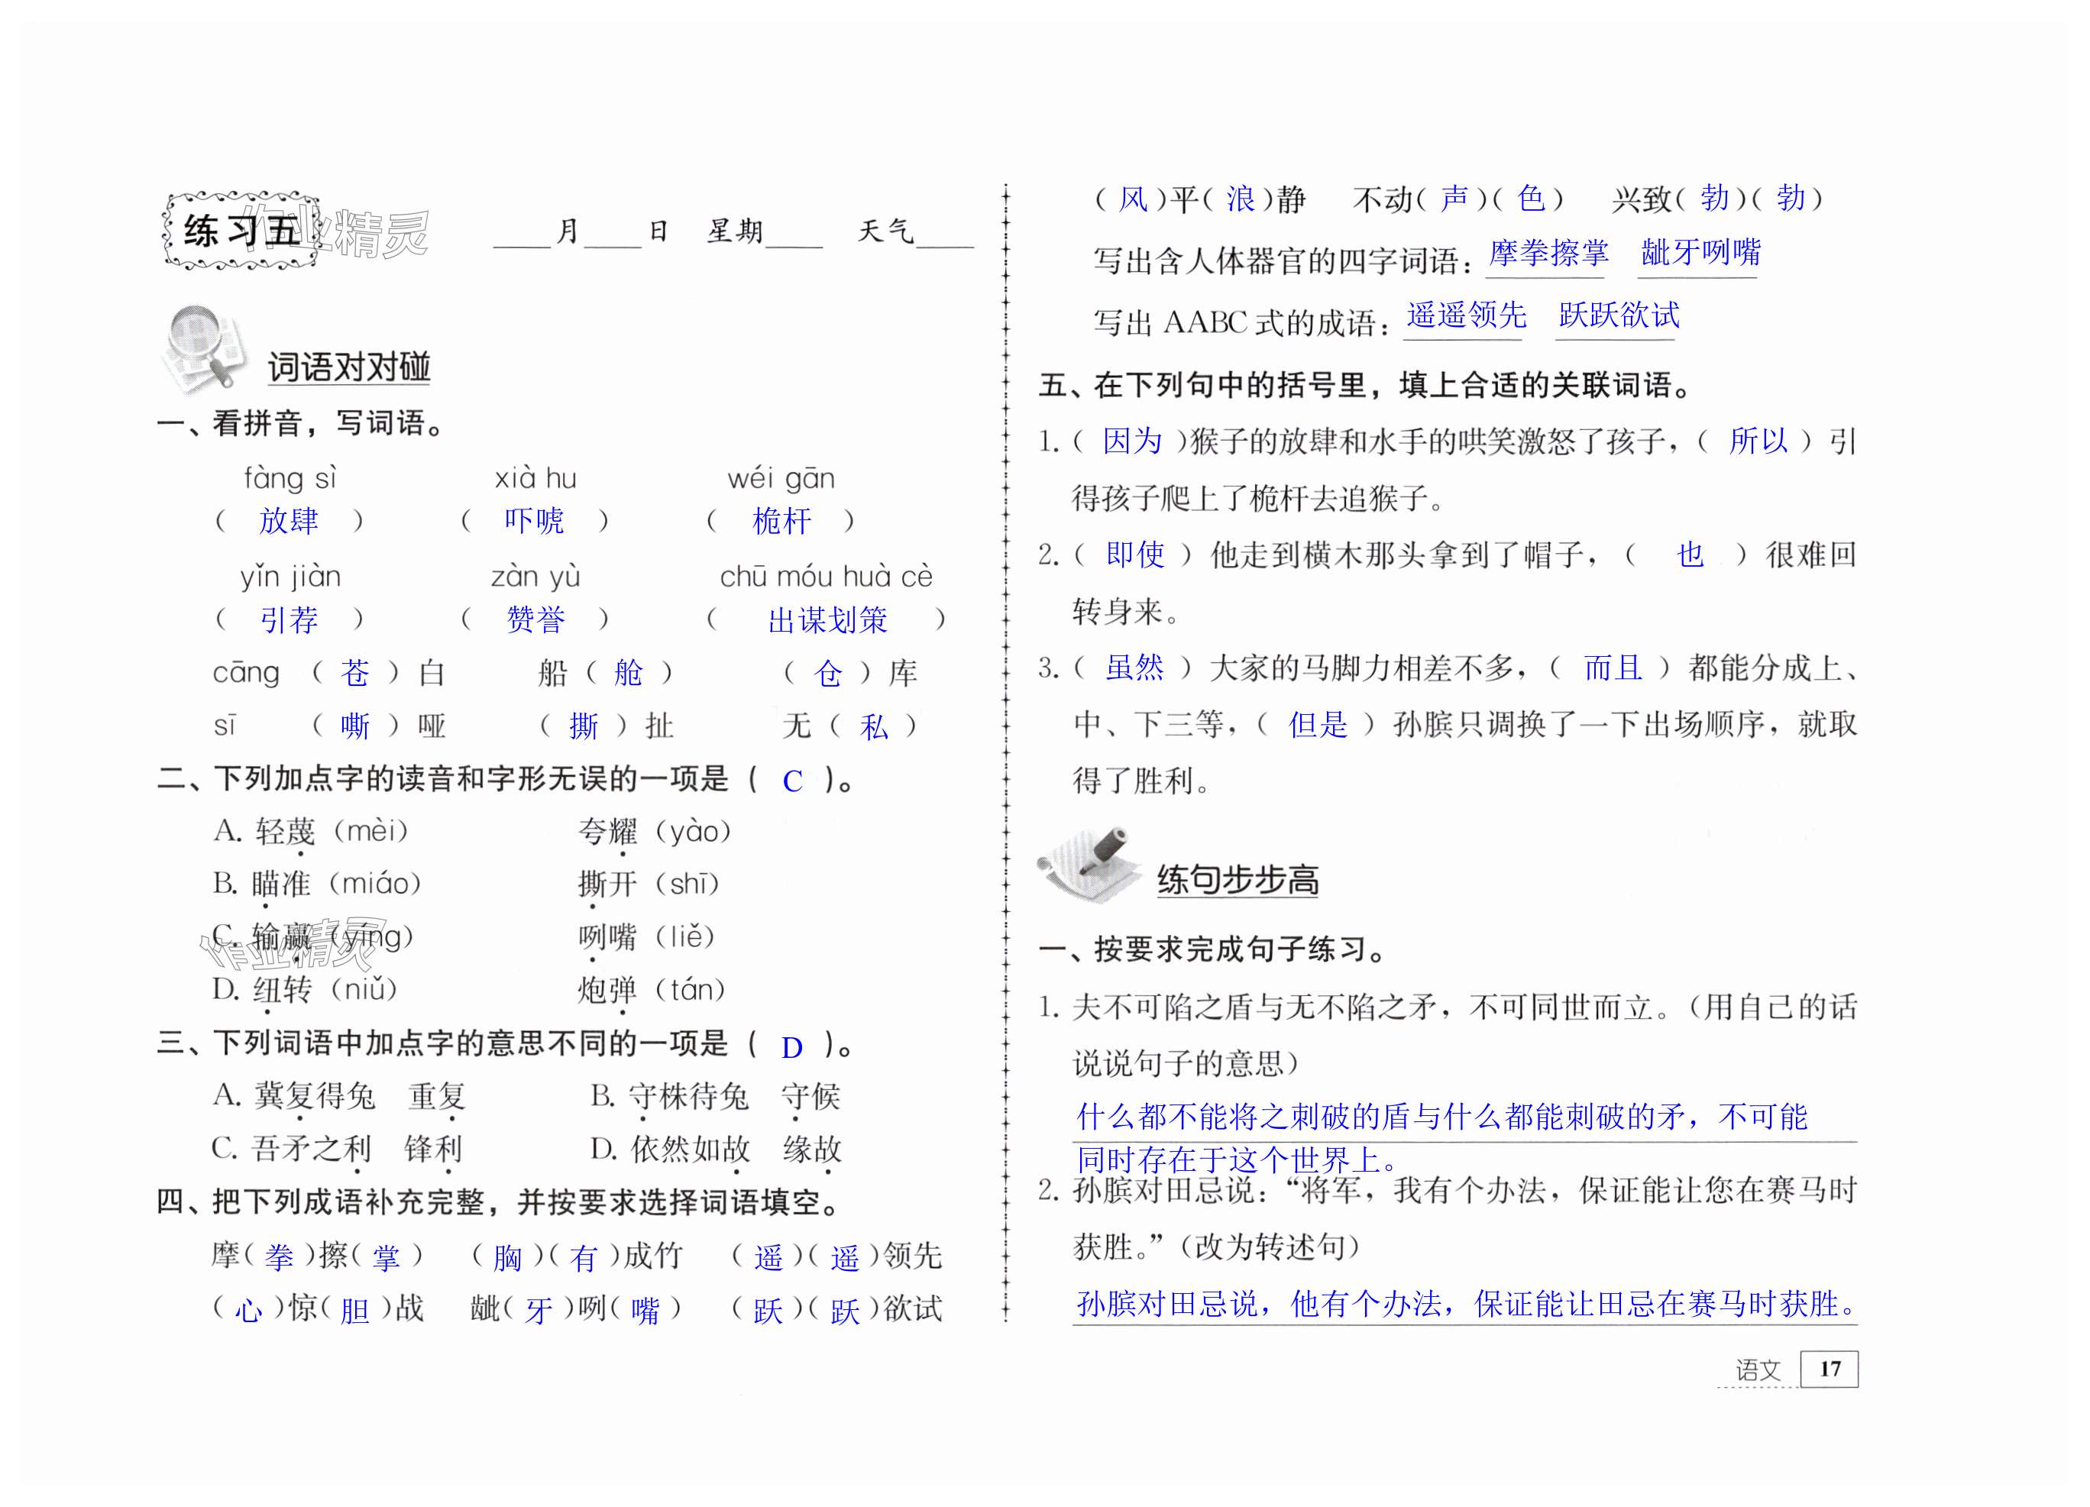2090x1507 pixels.
Task: Click the 练句步步高 section heading
Action: click(1237, 880)
